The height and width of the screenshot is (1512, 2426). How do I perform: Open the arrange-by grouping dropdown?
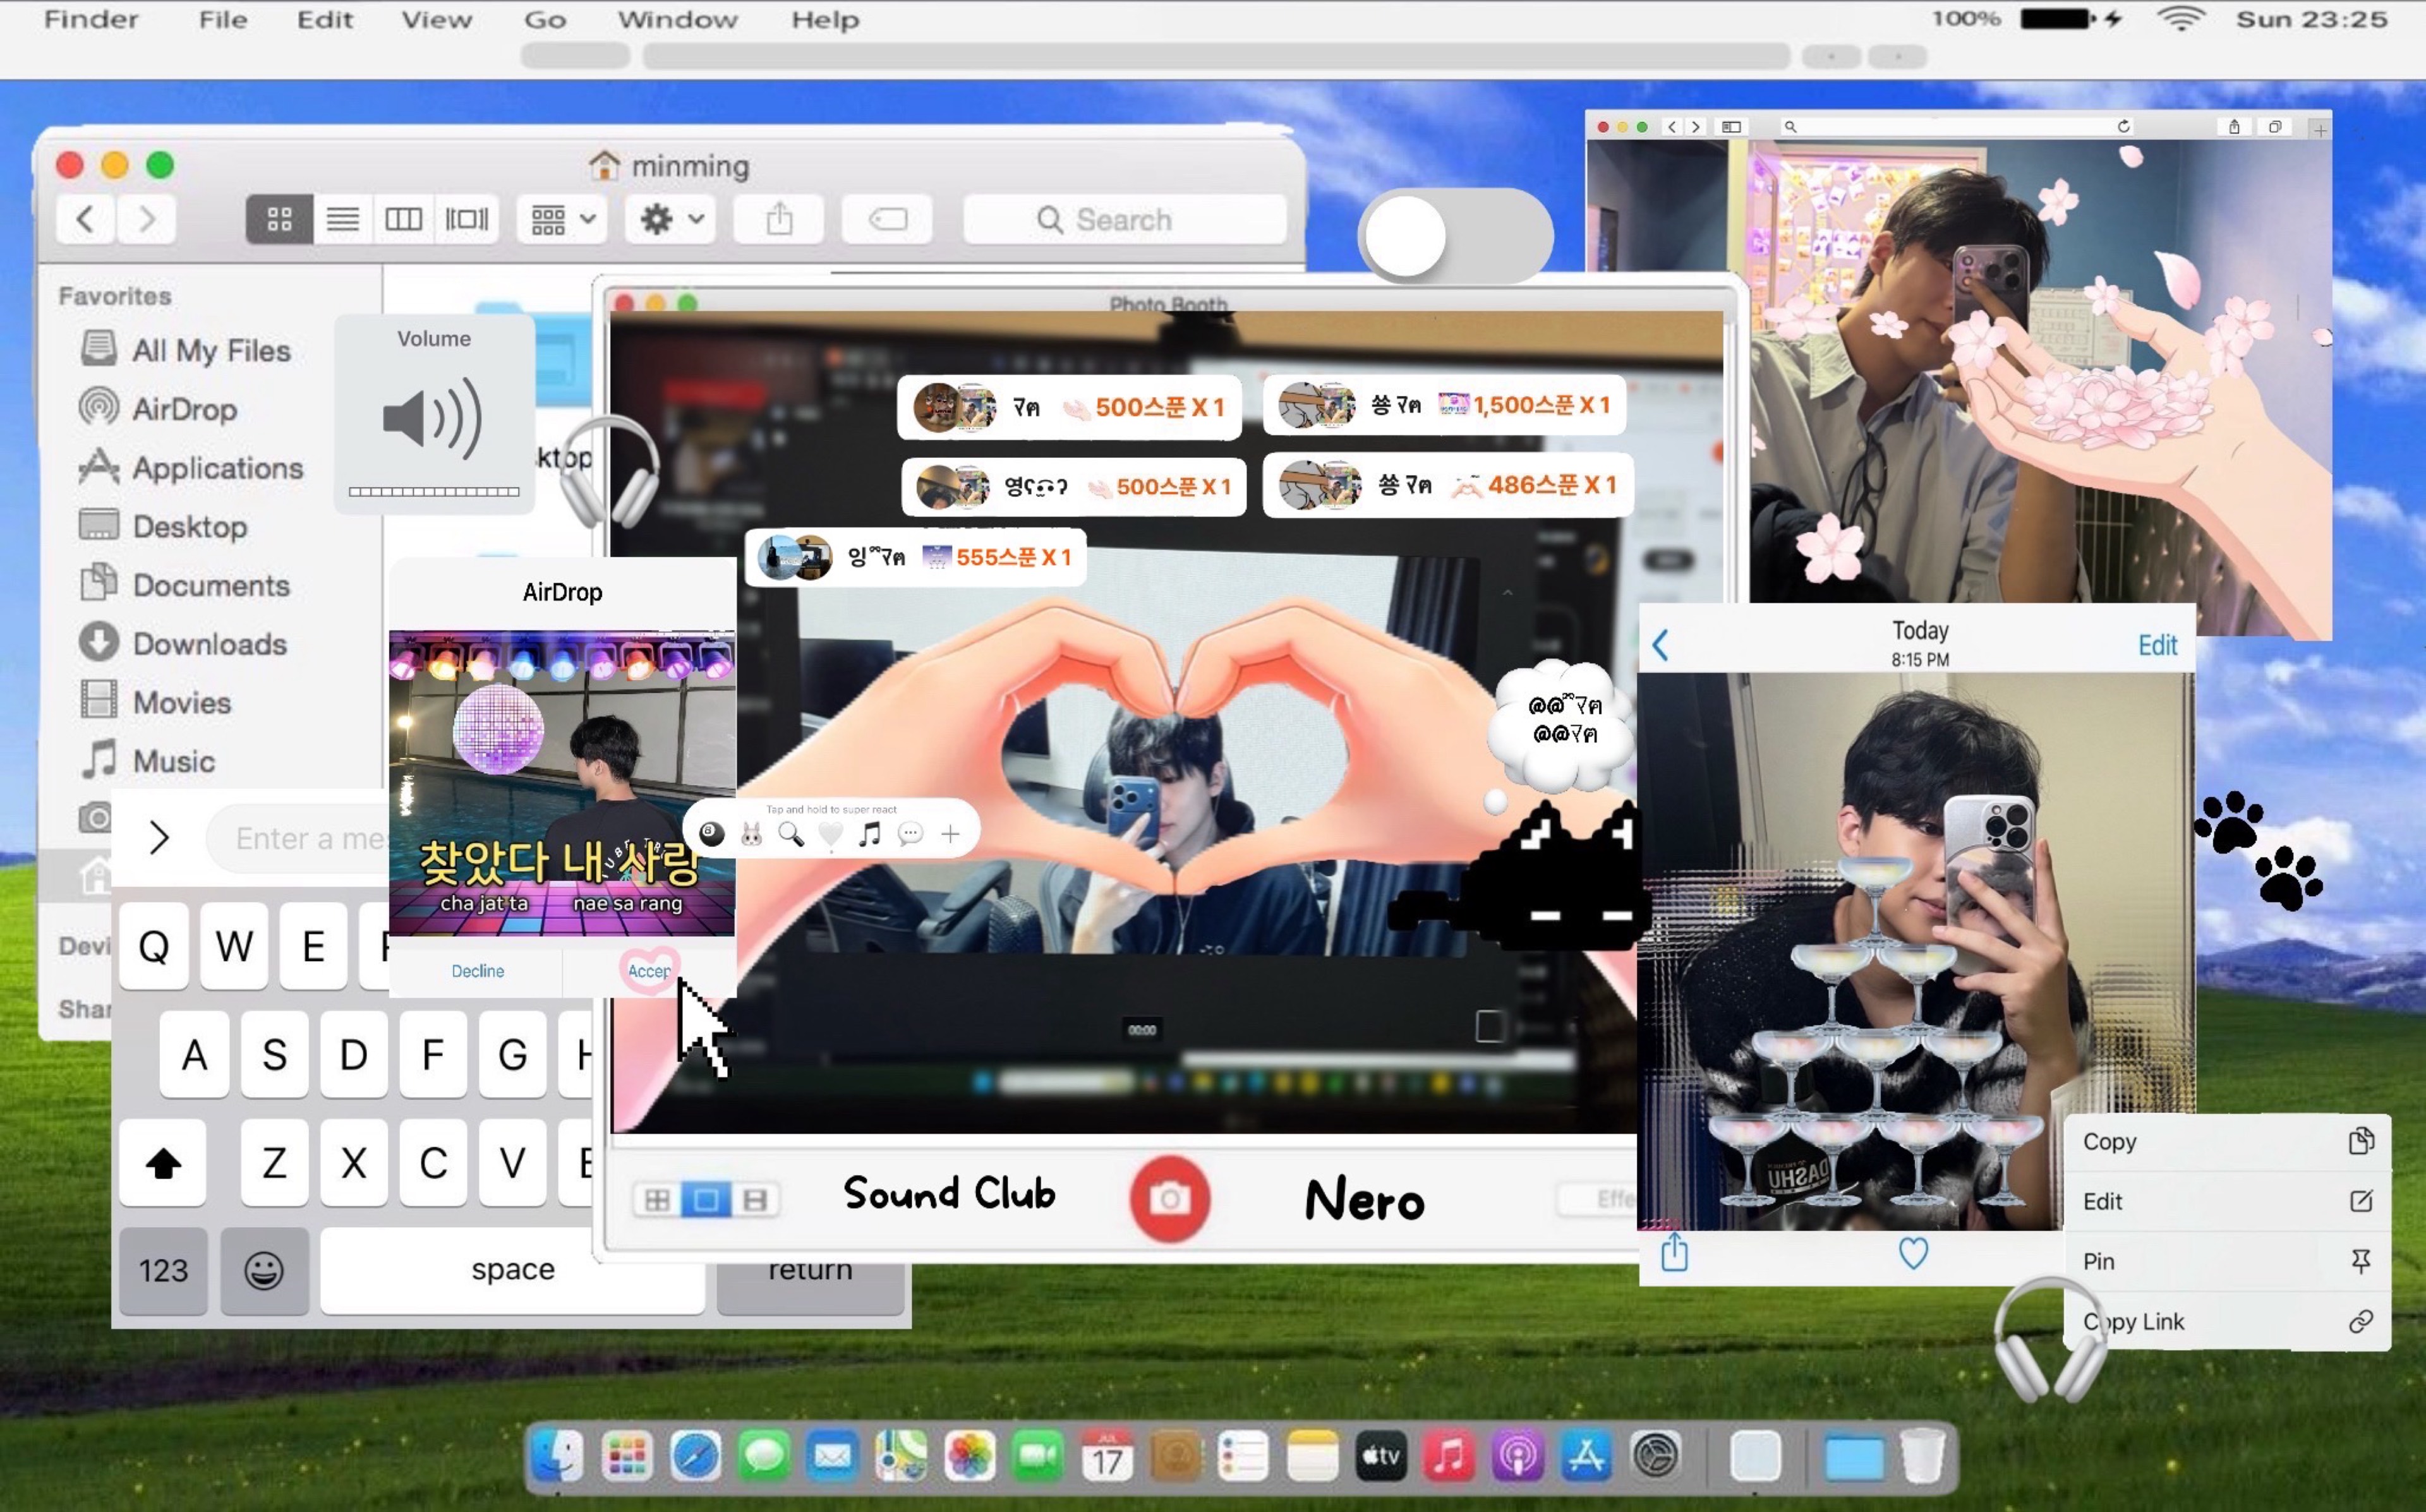pos(563,219)
